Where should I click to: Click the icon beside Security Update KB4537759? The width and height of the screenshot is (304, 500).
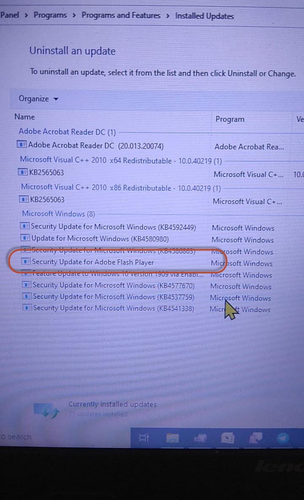(x=27, y=296)
